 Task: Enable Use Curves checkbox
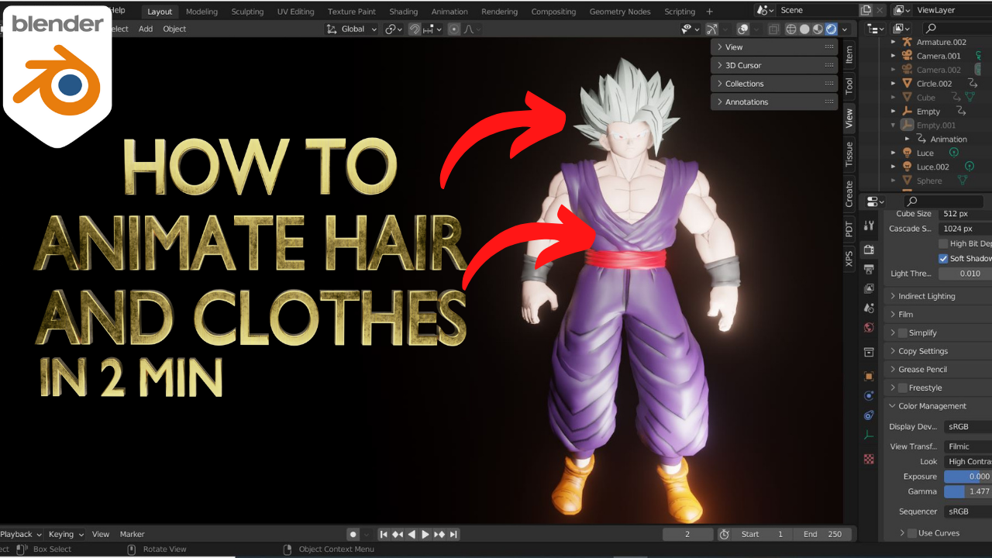(912, 533)
